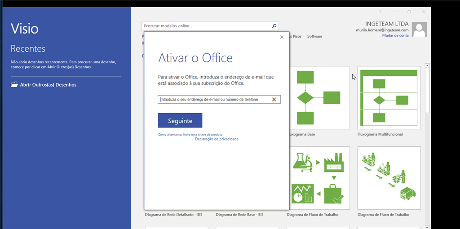Open the user account avatar picture

(419, 30)
